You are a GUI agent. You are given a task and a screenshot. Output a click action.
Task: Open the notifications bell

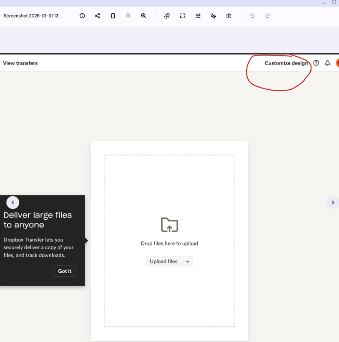pyautogui.click(x=327, y=63)
